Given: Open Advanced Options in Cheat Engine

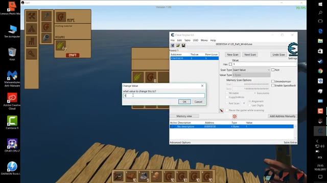Looking at the screenshot, I should (180, 142).
